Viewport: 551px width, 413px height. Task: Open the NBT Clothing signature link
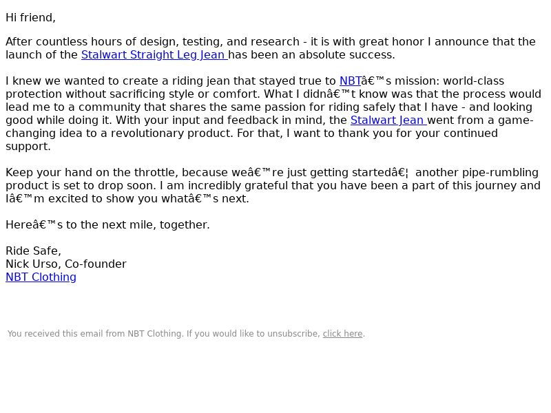[x=41, y=277]
